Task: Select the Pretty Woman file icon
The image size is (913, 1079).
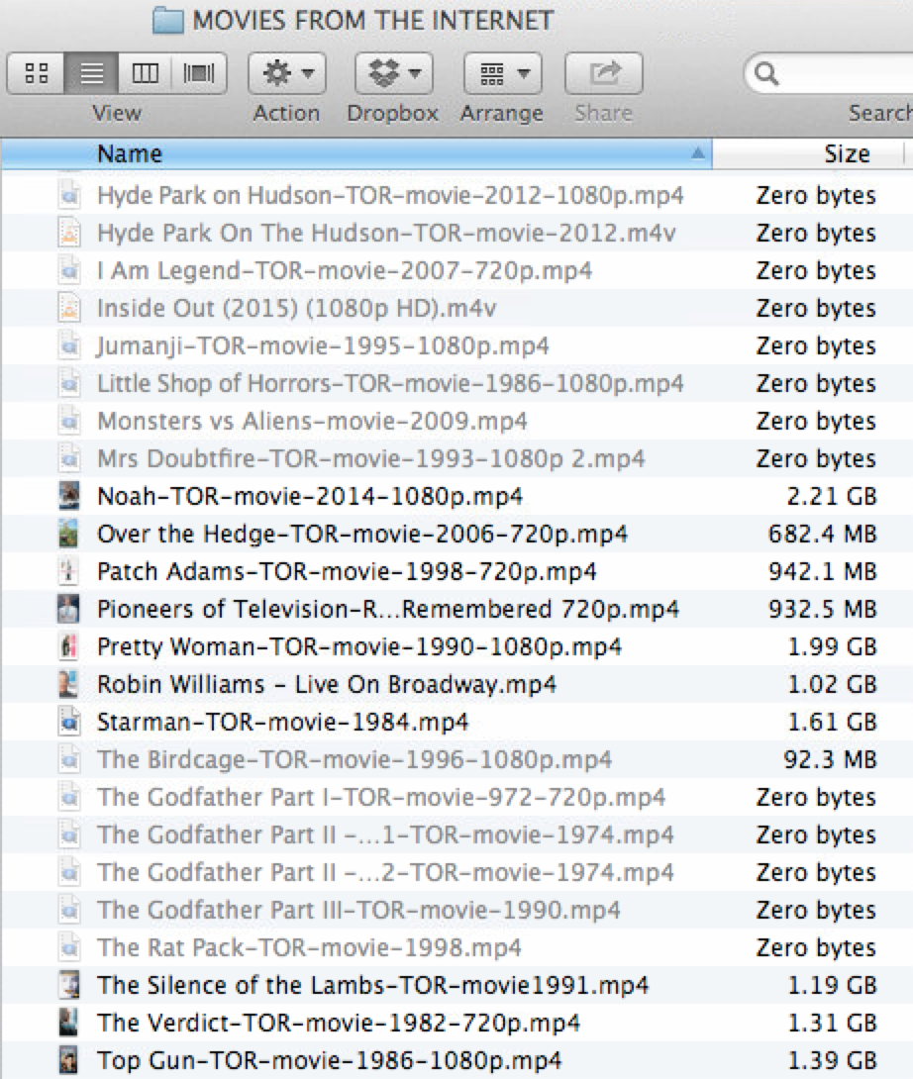Action: point(69,646)
